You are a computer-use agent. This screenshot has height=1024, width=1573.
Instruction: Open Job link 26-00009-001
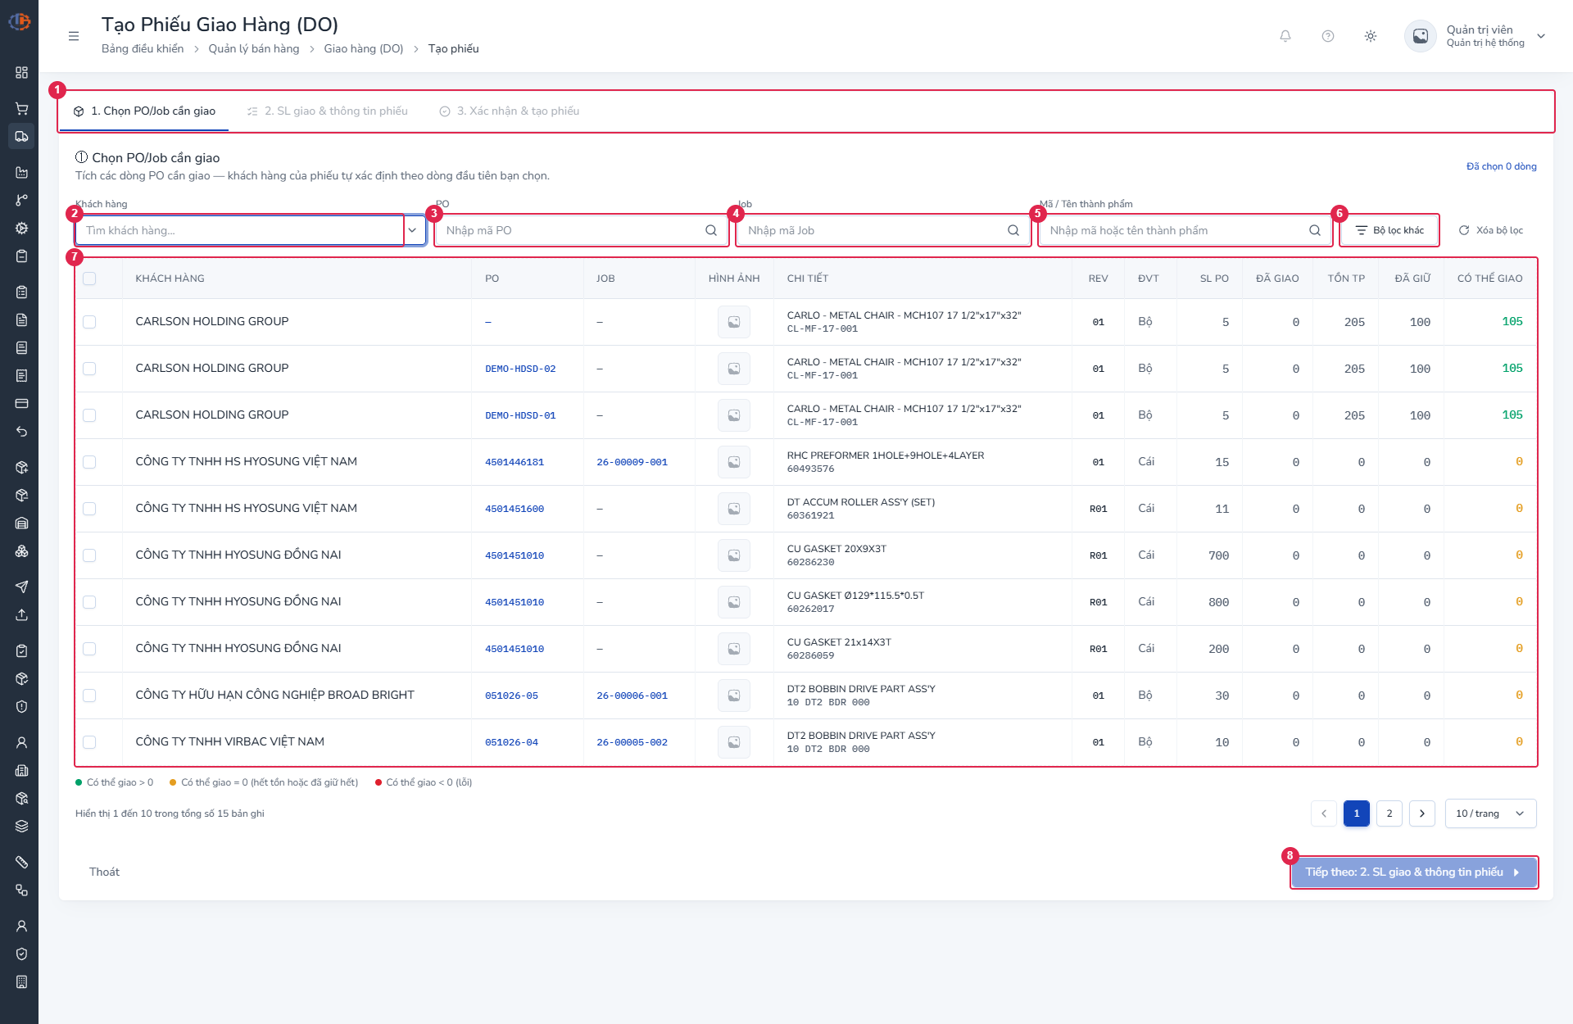632,462
